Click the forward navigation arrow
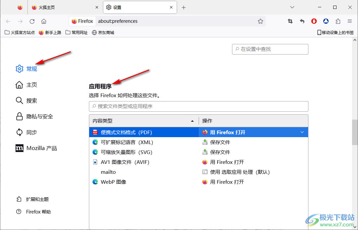Image resolution: width=358 pixels, height=230 pixels. [20, 21]
